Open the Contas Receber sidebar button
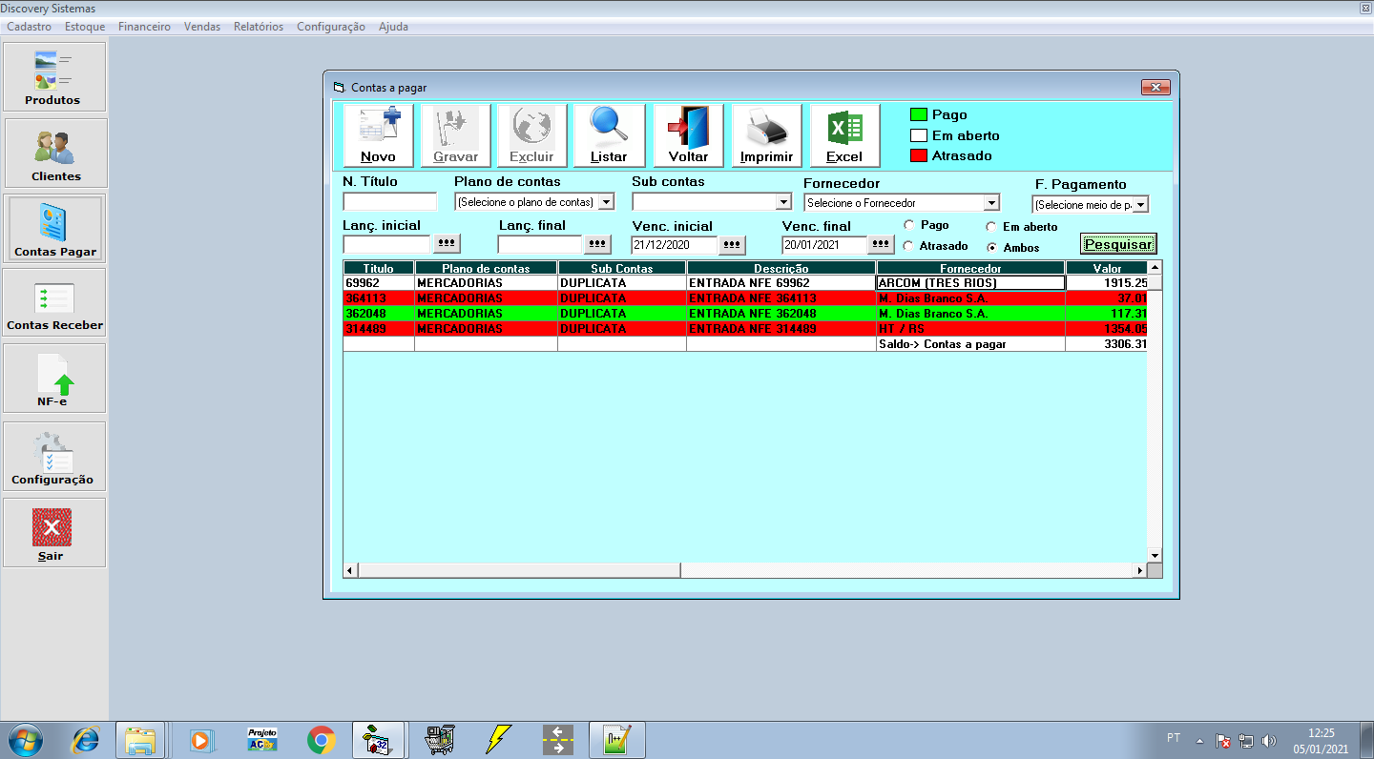This screenshot has width=1374, height=759. [x=54, y=303]
